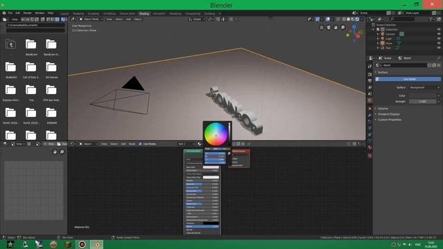Open the Edit menu
This screenshot has height=249, width=443.
[x=18, y=13]
